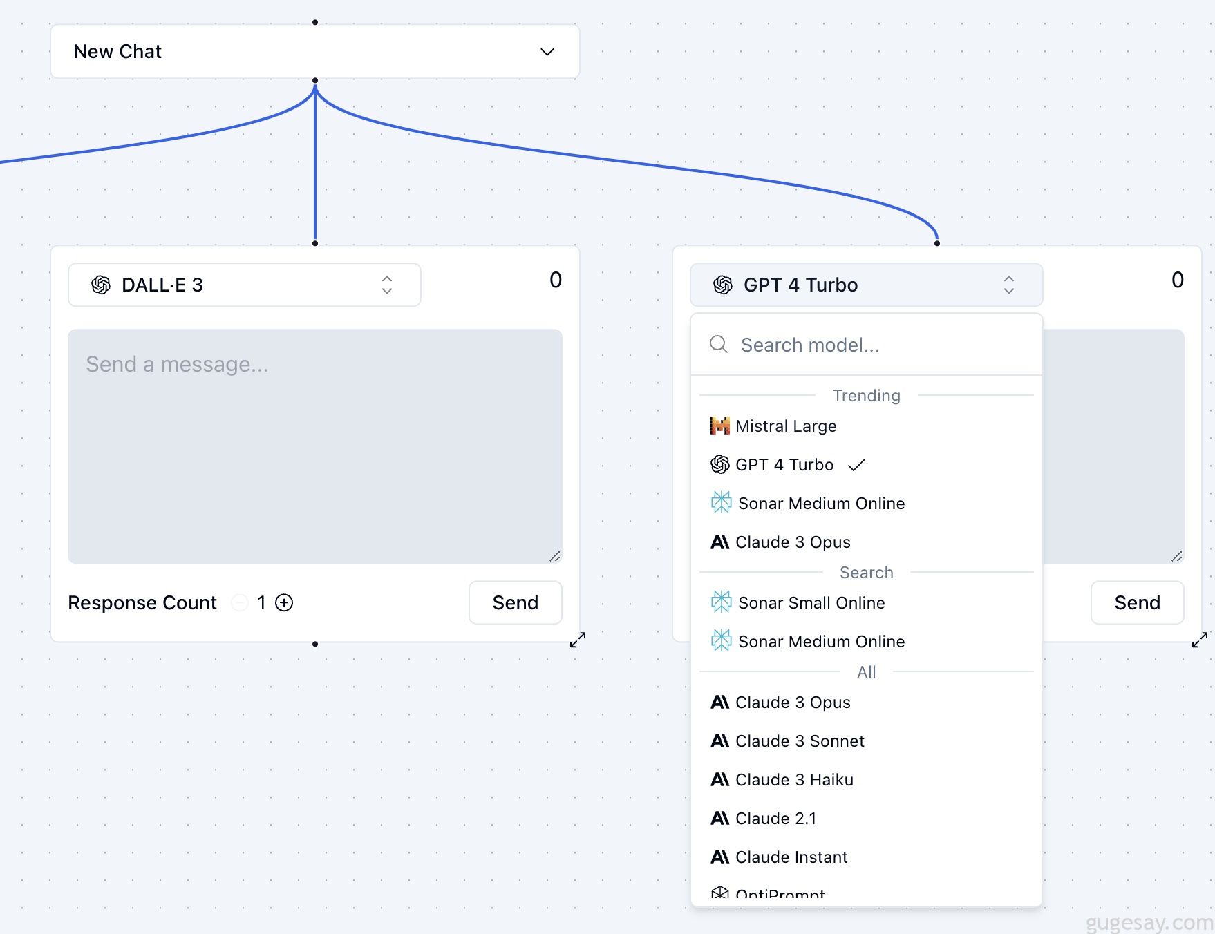The image size is (1215, 934).
Task: Choose Claude 3 Opus under All
Action: coord(867,703)
